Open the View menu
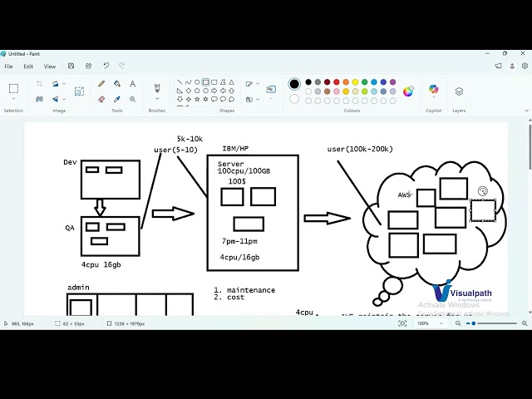Screen dimensions: 532x399 [50, 66]
